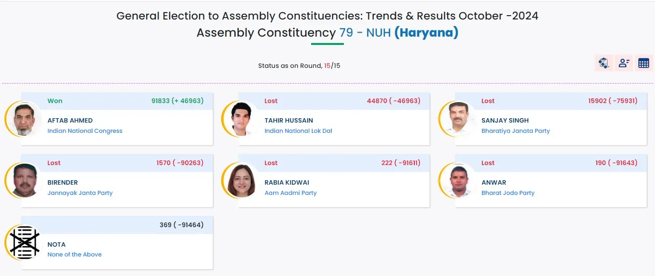Click the Indian National Lok Dal label
The width and height of the screenshot is (655, 276).
tap(298, 131)
